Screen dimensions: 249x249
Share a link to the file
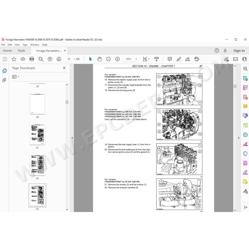coord(226,59)
